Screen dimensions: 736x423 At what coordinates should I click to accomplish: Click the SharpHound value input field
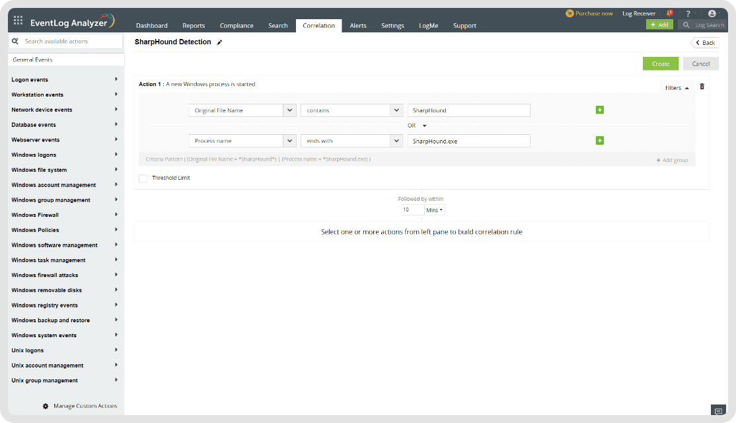(x=469, y=110)
